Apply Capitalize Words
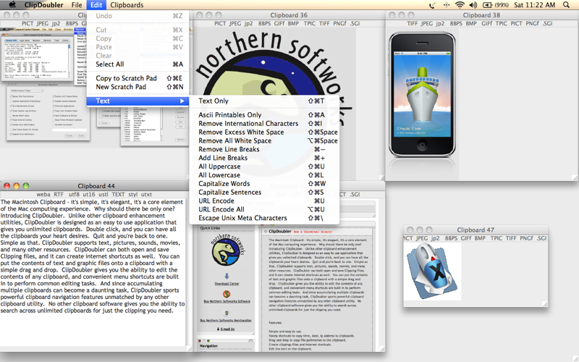The height and width of the screenshot is (362, 579). click(264, 184)
